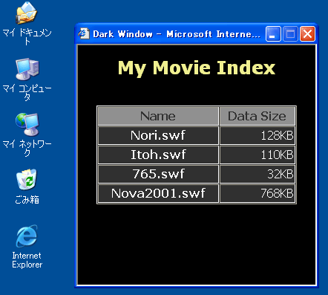Click the My Movie Index heading

197,68
